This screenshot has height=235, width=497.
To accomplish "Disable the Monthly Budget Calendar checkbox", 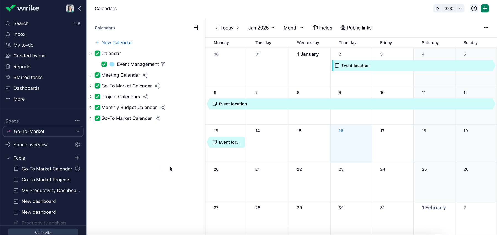I will pyautogui.click(x=97, y=108).
